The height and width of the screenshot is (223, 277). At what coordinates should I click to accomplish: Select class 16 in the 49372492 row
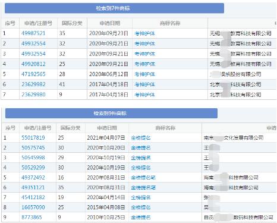pos(61,177)
